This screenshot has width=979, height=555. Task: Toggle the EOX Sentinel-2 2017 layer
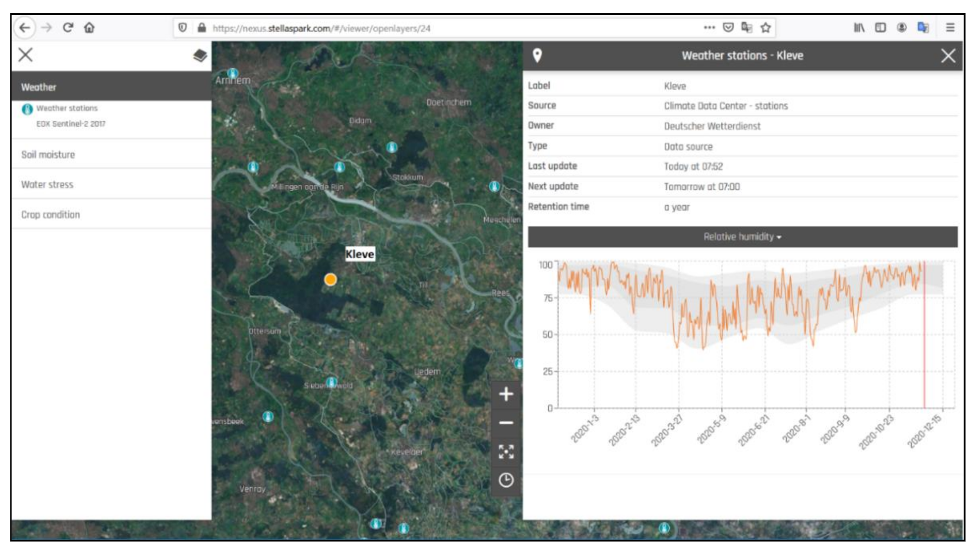point(70,124)
